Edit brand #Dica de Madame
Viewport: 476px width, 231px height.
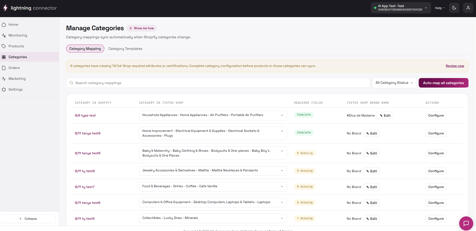(x=385, y=115)
